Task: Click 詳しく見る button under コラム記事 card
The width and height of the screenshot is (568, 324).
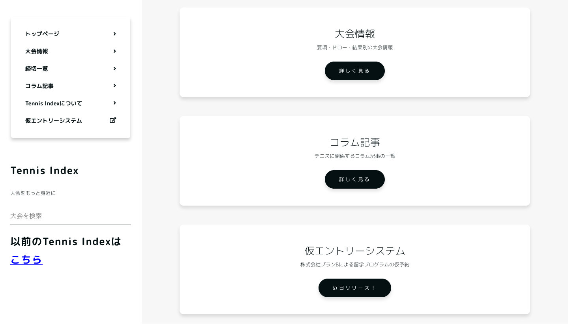Action: [x=354, y=180]
